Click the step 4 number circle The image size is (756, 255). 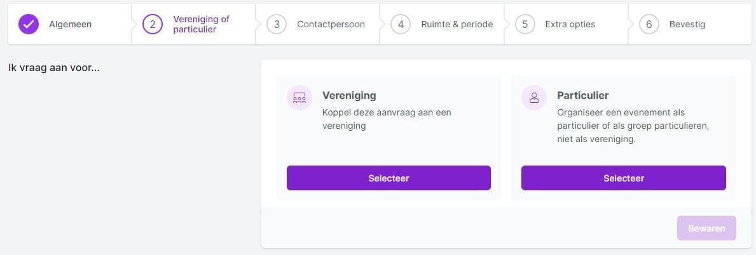point(401,24)
